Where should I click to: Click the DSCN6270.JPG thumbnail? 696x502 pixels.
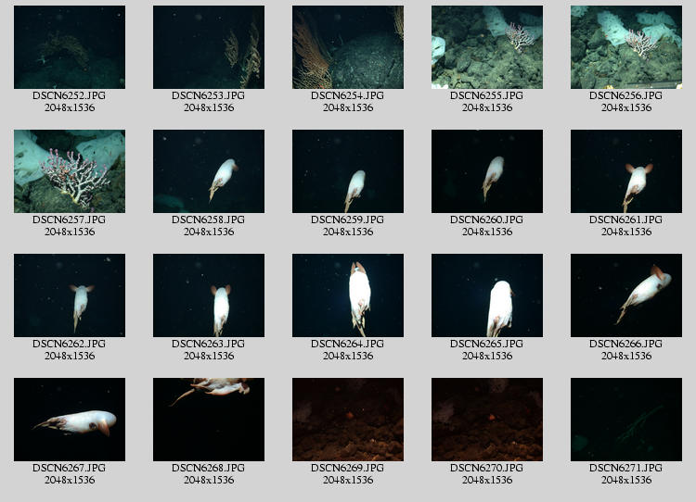pos(487,420)
